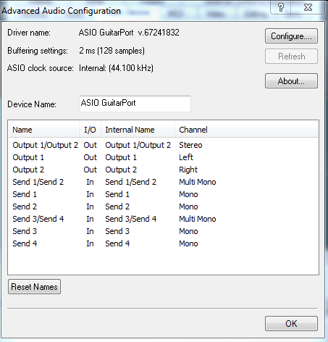Click the In cell in Send 1 row
The width and height of the screenshot is (328, 342).
pos(90,194)
